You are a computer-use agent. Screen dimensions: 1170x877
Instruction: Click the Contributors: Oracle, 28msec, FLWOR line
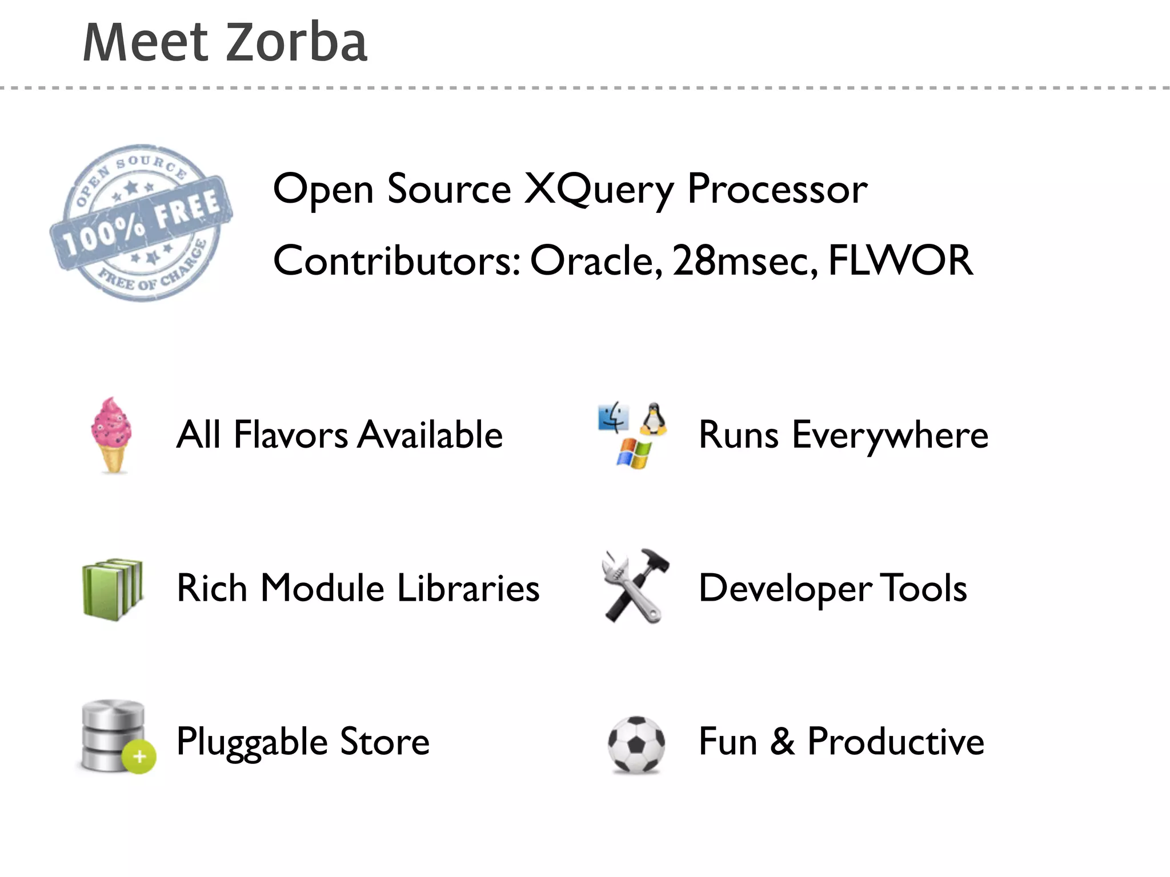(x=623, y=260)
